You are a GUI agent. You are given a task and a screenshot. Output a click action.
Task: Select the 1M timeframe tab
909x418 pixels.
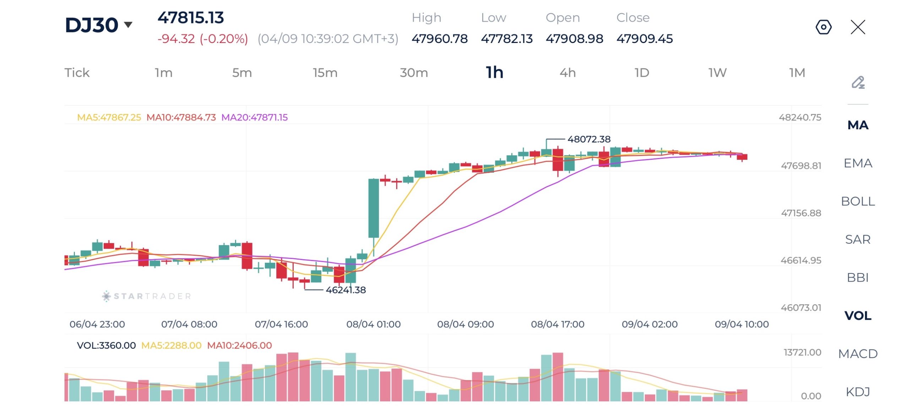coord(797,72)
